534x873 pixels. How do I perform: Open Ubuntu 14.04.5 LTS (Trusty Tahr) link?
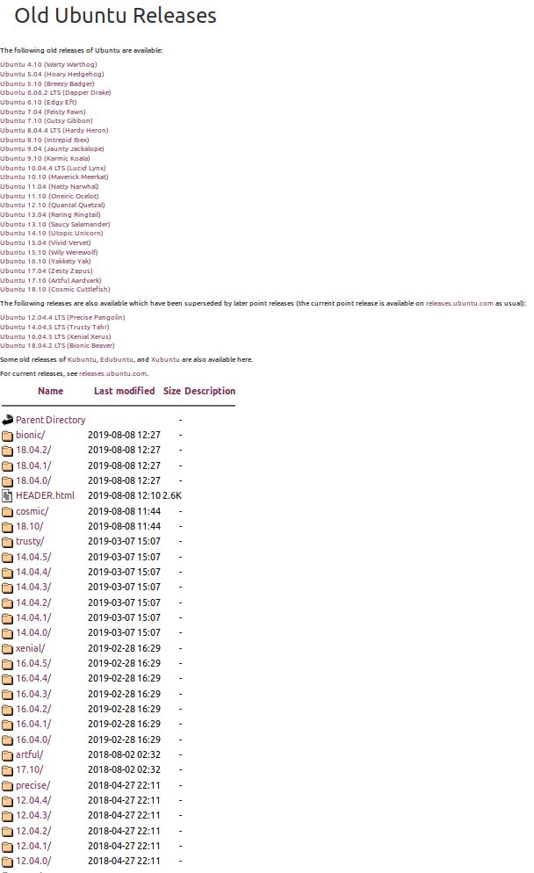click(x=54, y=327)
